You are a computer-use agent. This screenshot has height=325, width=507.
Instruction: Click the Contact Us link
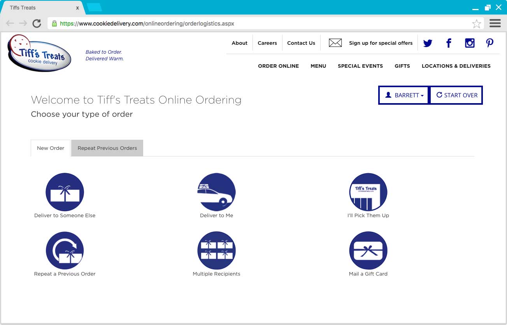301,43
